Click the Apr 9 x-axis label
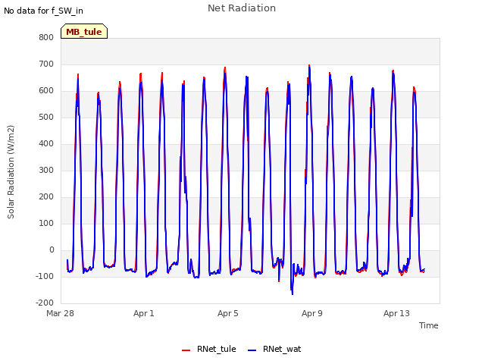This screenshot has height=364, width=485. click(312, 313)
